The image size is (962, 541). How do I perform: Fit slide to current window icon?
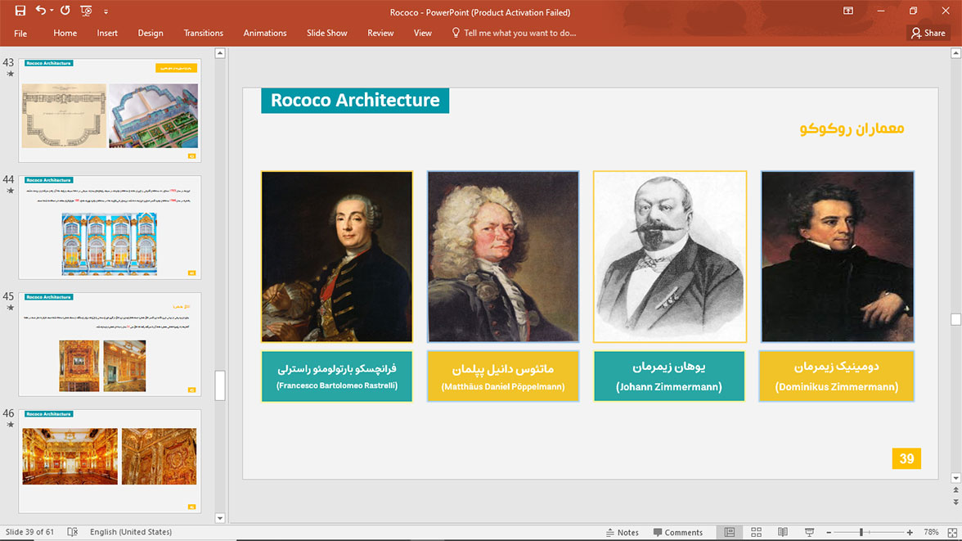pos(952,532)
